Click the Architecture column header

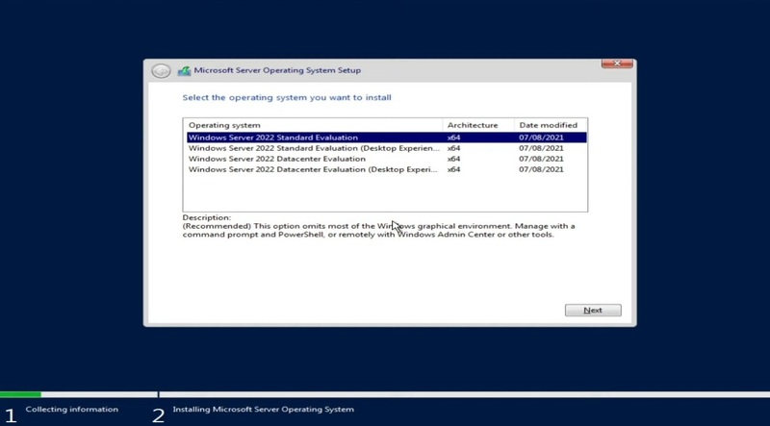coord(477,125)
